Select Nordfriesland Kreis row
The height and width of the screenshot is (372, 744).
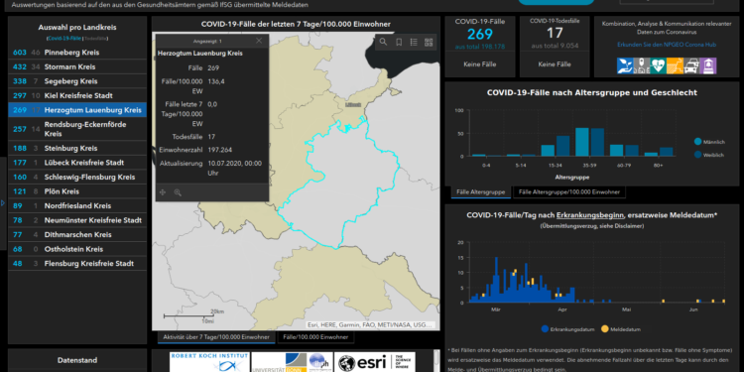[x=77, y=206]
